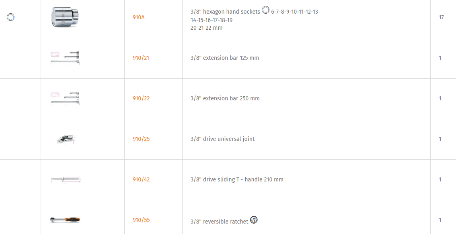Viewport: 456px width, 234px height.
Task: Open product code link 910A
Action: [139, 18]
